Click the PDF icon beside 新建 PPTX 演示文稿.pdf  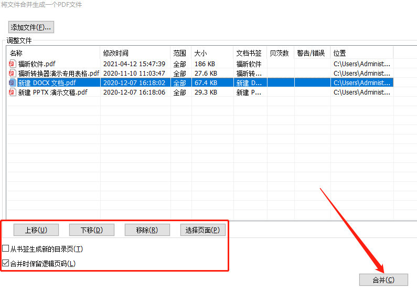pos(12,92)
